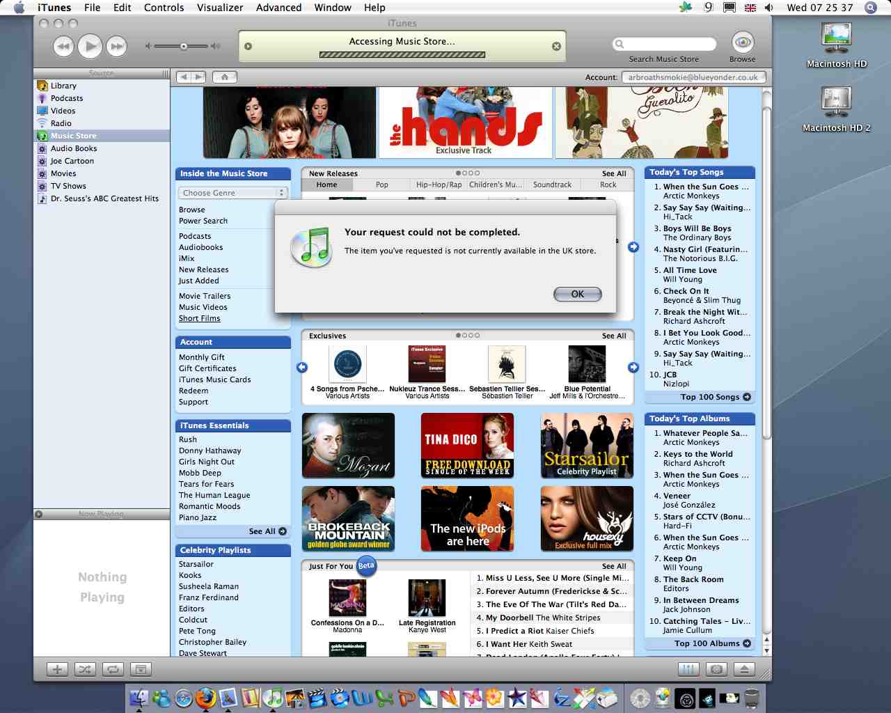Click the Next track fast-forward button
This screenshot has width=891, height=713.
pyautogui.click(x=117, y=47)
